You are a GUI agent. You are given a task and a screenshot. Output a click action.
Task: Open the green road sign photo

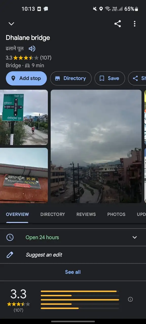pyautogui.click(x=24, y=117)
